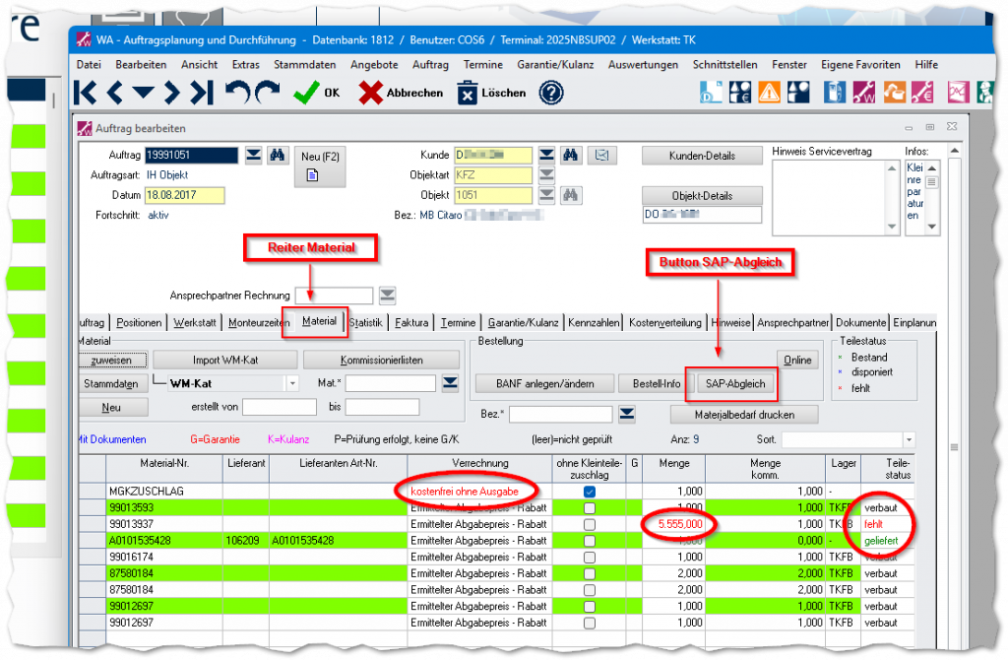Viewport: 1008px width, 661px height.
Task: Tick the checkbox for material 99013593
Action: click(589, 508)
